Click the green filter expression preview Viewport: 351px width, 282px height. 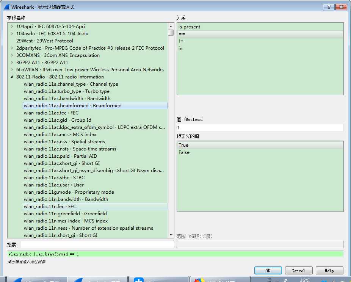[175, 254]
